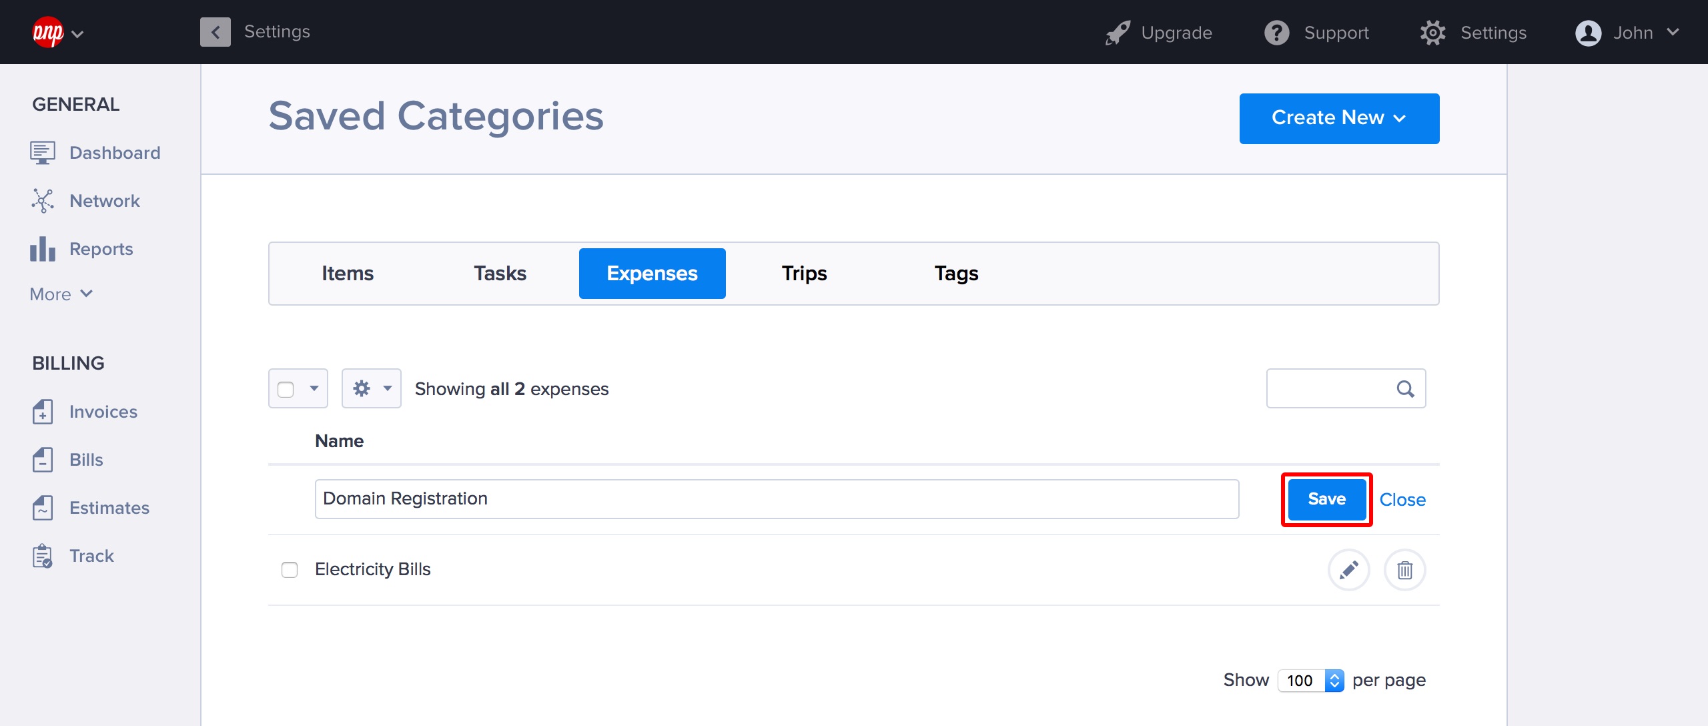The image size is (1708, 726).
Task: Expand the Create New dropdown
Action: pyautogui.click(x=1338, y=118)
